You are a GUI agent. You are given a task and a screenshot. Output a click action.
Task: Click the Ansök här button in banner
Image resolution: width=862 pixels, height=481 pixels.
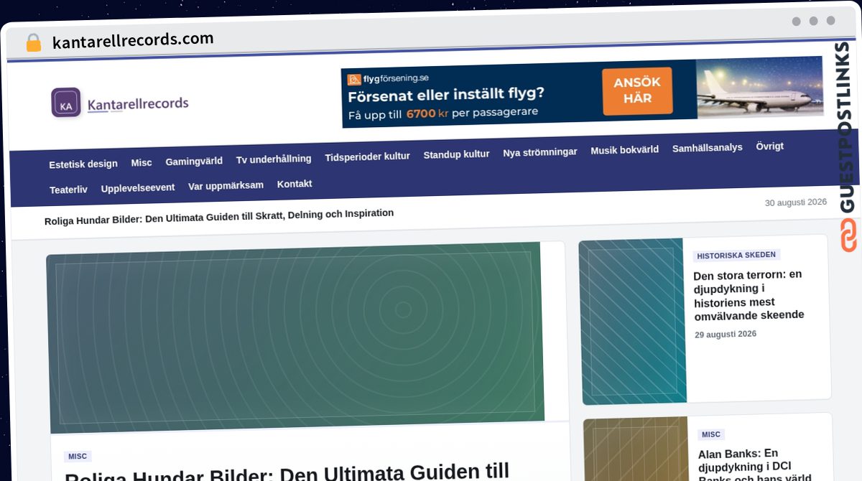[637, 91]
